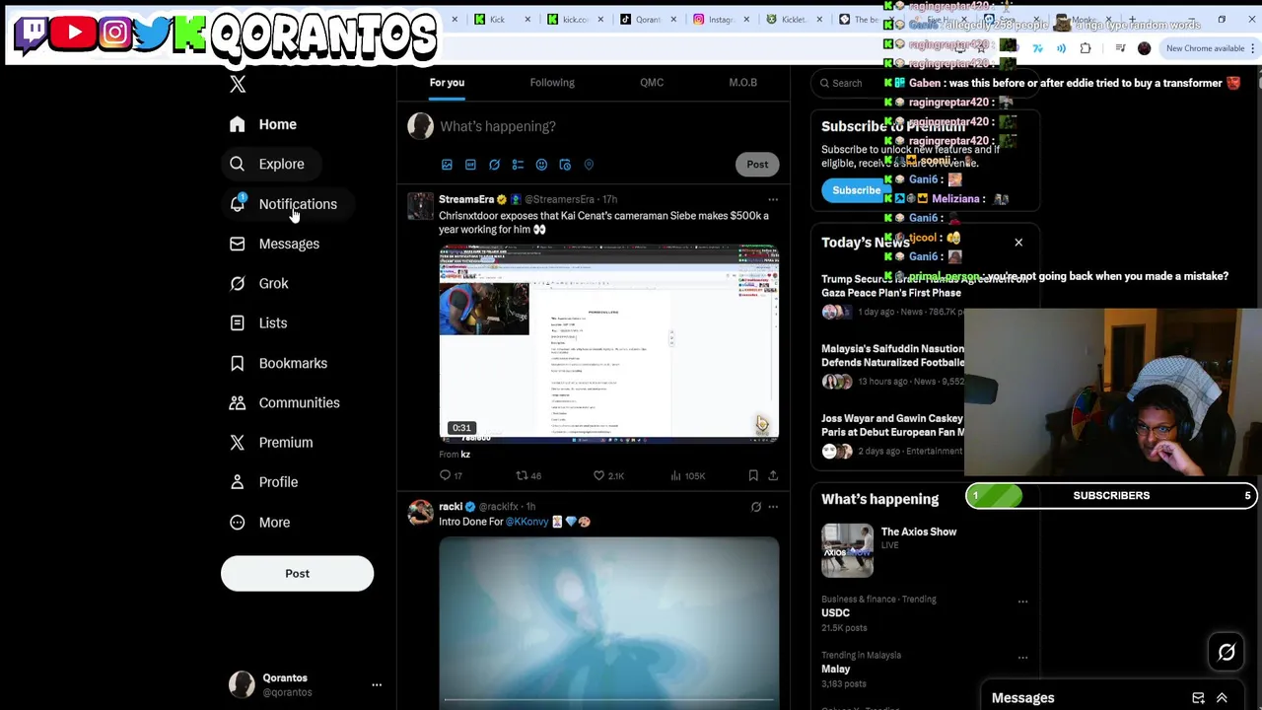Open More menu in sidebar
The height and width of the screenshot is (710, 1262).
pyautogui.click(x=259, y=522)
